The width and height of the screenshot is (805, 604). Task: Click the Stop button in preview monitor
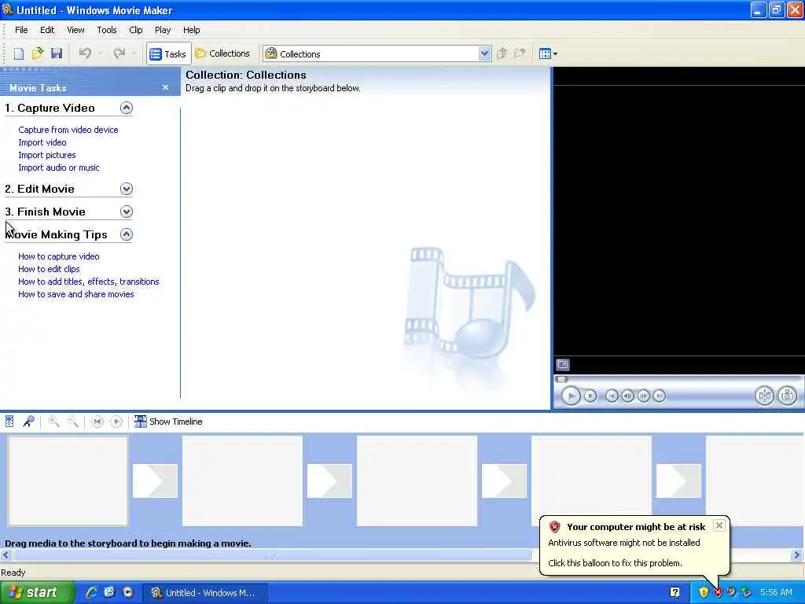point(590,396)
